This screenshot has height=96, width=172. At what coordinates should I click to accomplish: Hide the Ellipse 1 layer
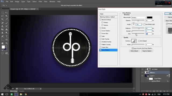(x=142, y=73)
